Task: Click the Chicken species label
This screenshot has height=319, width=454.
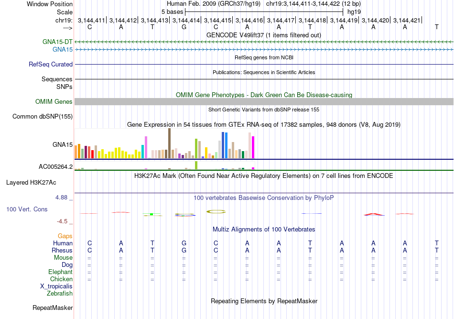Action: (x=61, y=279)
